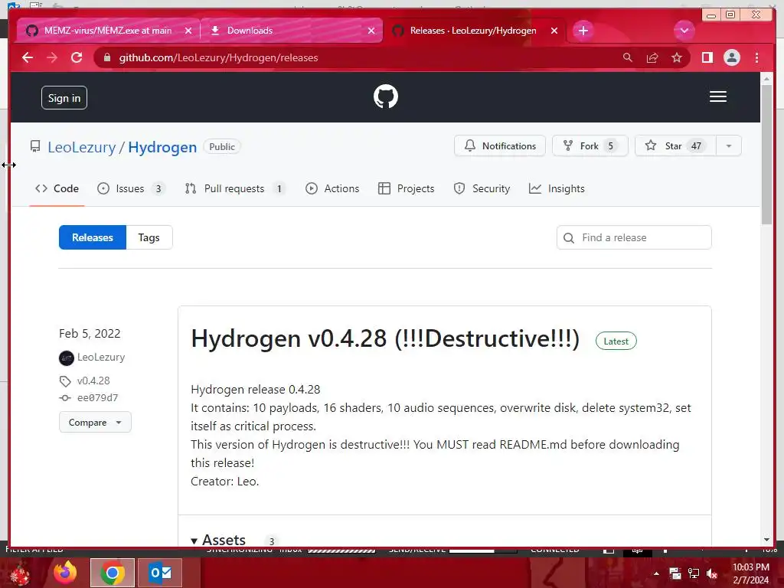The image size is (784, 588).
Task: Open the Pull requests tab
Action: [x=234, y=188]
